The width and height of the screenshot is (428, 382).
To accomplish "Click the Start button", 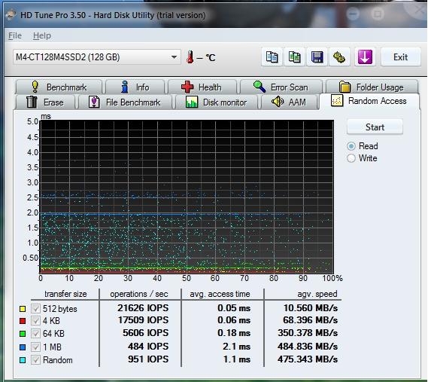I will (x=375, y=127).
